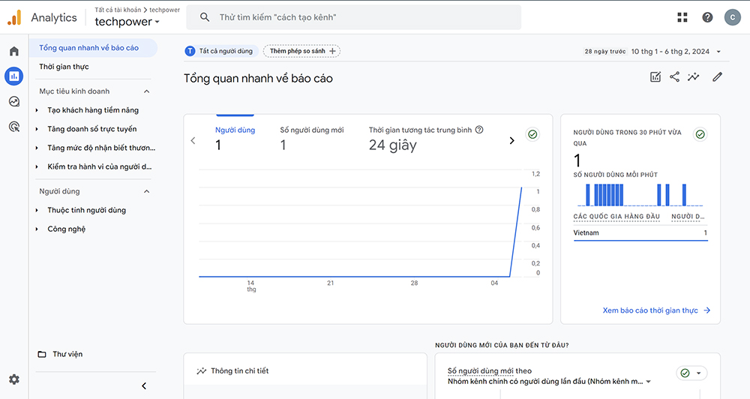Click Xem báo cáo thời gian thực link
This screenshot has width=750, height=399.
pos(656,310)
